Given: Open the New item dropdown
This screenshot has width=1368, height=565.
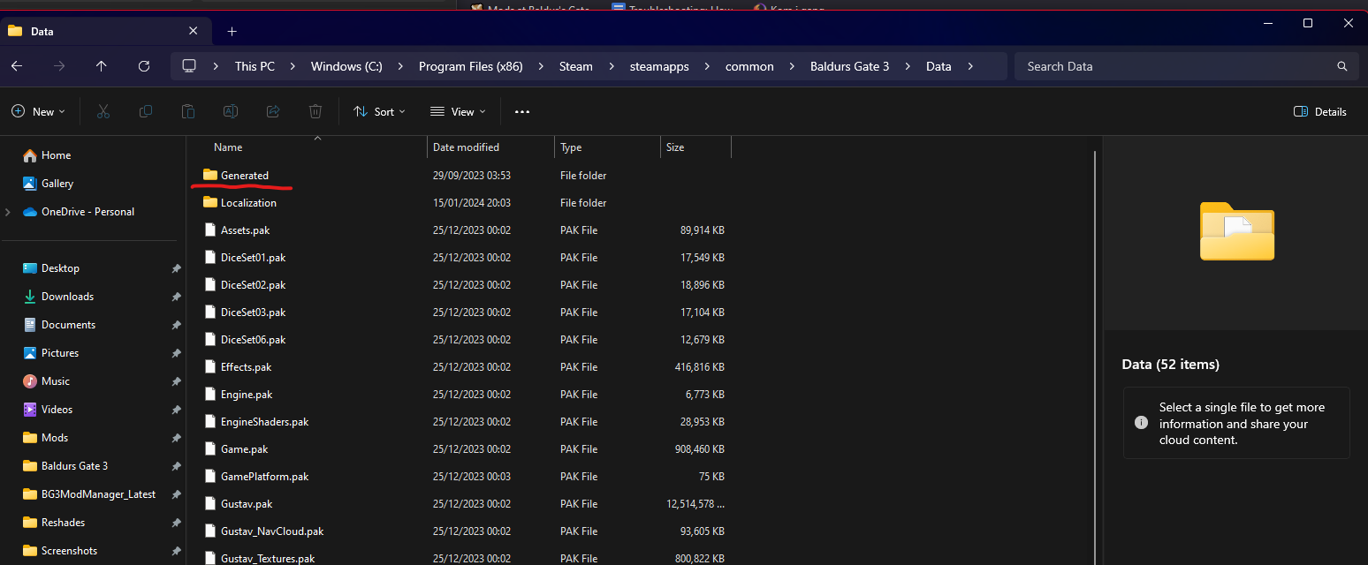Looking at the screenshot, I should pos(38,111).
